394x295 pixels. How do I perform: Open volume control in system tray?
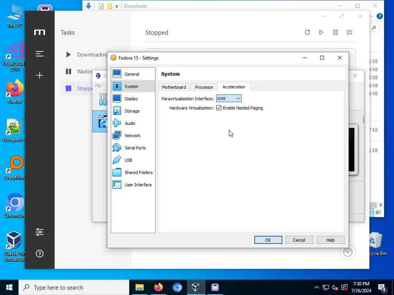(x=335, y=287)
